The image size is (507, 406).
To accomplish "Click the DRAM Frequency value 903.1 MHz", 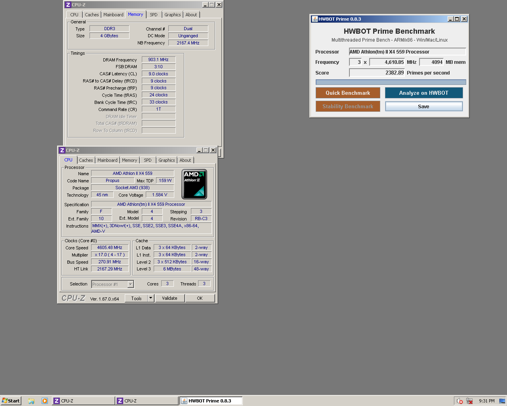I will (x=158, y=59).
